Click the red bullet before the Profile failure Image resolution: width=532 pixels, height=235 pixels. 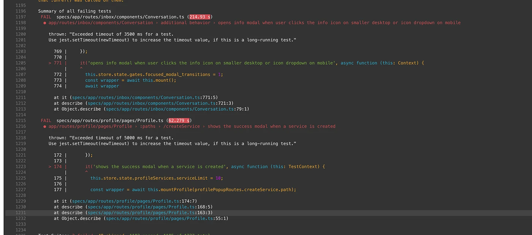tap(45, 126)
